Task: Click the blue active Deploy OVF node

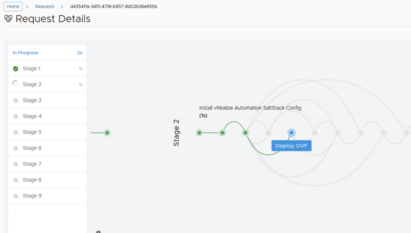Action: pyautogui.click(x=291, y=133)
